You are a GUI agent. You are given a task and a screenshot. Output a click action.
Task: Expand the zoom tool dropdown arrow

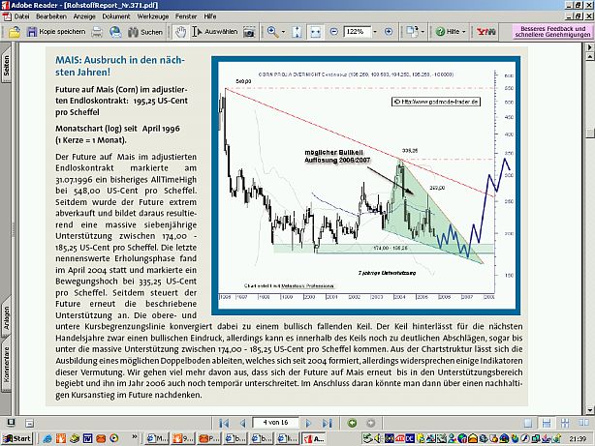coord(283,32)
